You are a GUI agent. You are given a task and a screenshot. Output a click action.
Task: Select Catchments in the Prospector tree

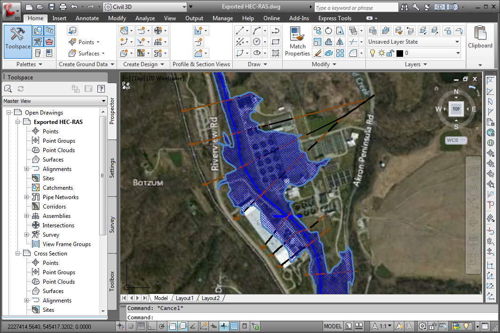pos(58,188)
